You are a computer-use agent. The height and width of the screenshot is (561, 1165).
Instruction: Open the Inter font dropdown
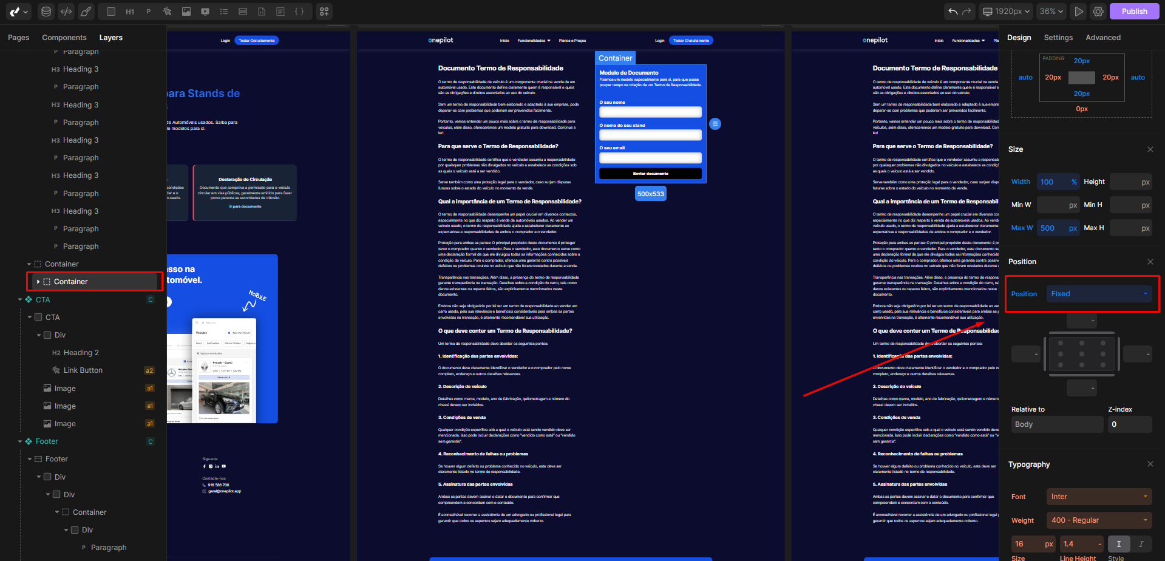pyautogui.click(x=1099, y=497)
